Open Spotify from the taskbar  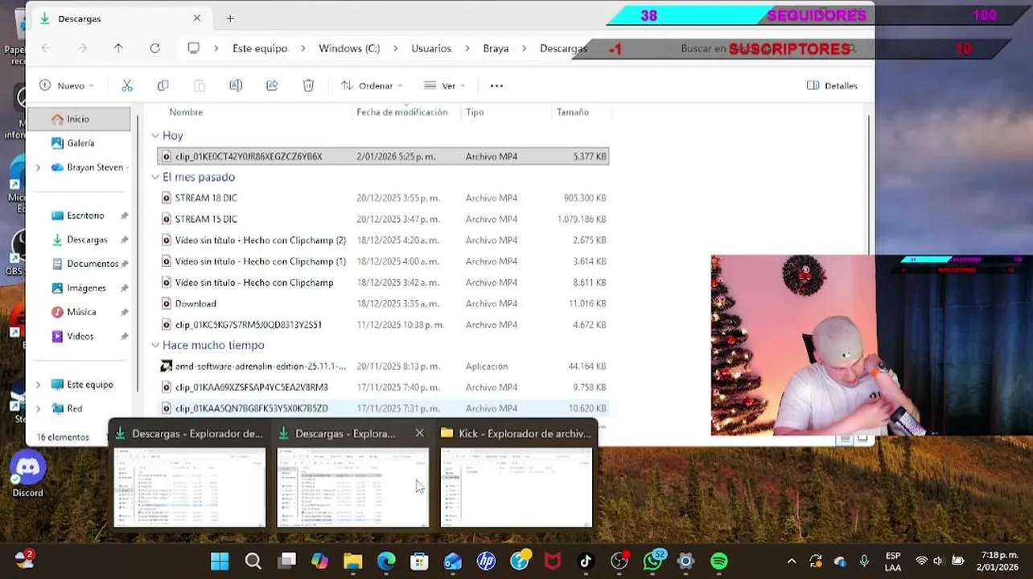click(x=719, y=561)
